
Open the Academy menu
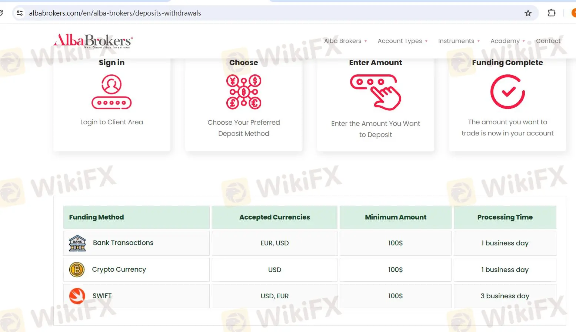[505, 41]
